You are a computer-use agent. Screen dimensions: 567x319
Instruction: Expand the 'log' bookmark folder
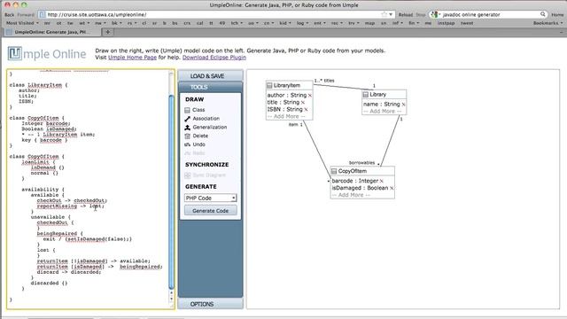(x=303, y=23)
